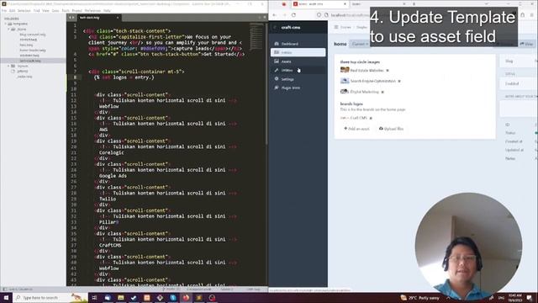Screen dimensions: 538x303
Task: Click the Real Estate Websites thumbnail
Action: click(345, 70)
